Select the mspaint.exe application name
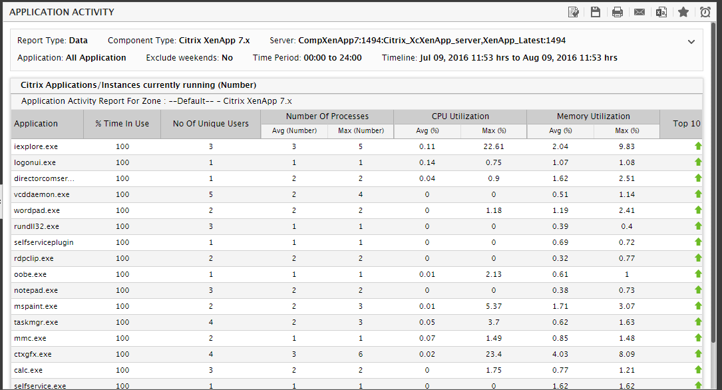The image size is (722, 390). point(36,306)
